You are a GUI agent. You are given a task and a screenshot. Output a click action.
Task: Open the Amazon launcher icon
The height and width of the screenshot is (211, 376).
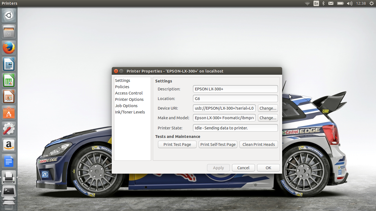pos(9,145)
